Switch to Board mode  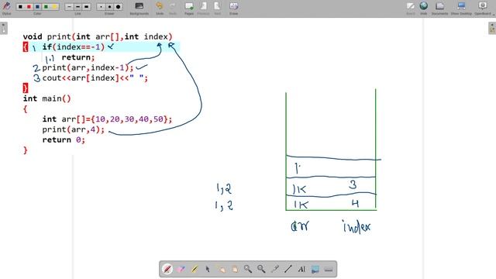point(411,8)
